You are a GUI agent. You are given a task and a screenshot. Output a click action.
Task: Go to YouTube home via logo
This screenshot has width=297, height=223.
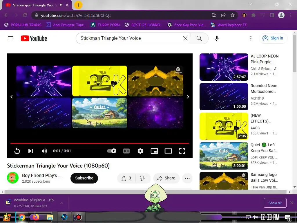pyautogui.click(x=34, y=38)
